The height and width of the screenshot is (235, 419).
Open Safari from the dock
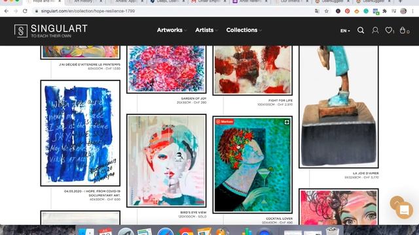[x=166, y=231]
